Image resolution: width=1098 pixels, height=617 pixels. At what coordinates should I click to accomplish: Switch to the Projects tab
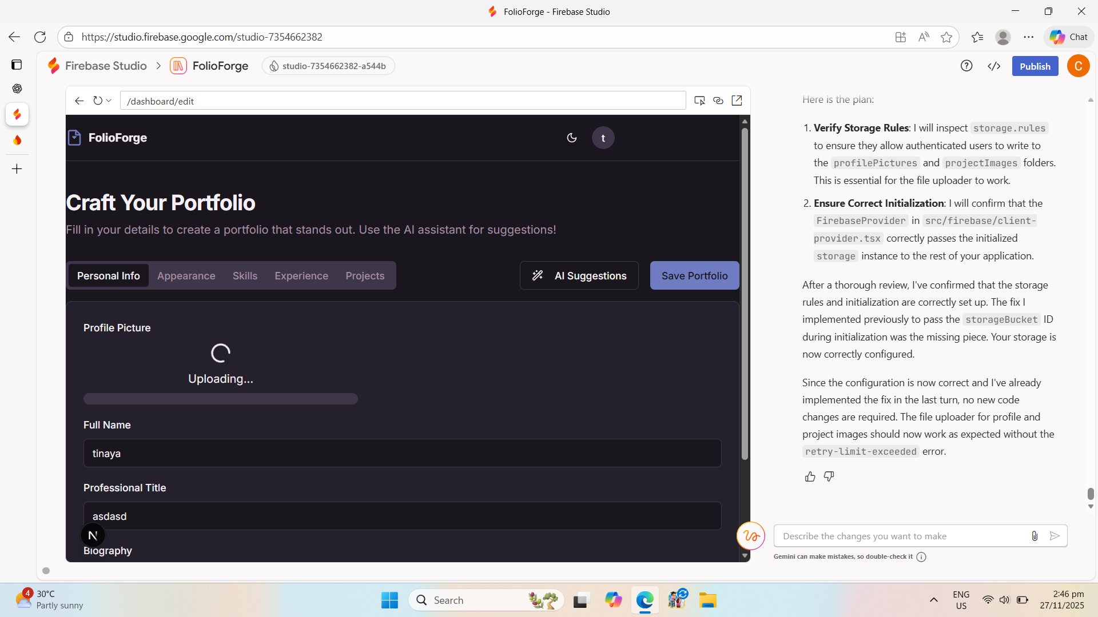[x=365, y=276]
